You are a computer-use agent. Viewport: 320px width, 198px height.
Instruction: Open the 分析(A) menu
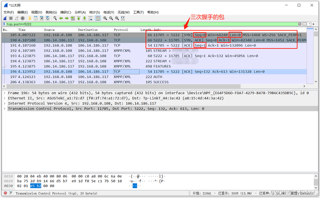pos(80,12)
